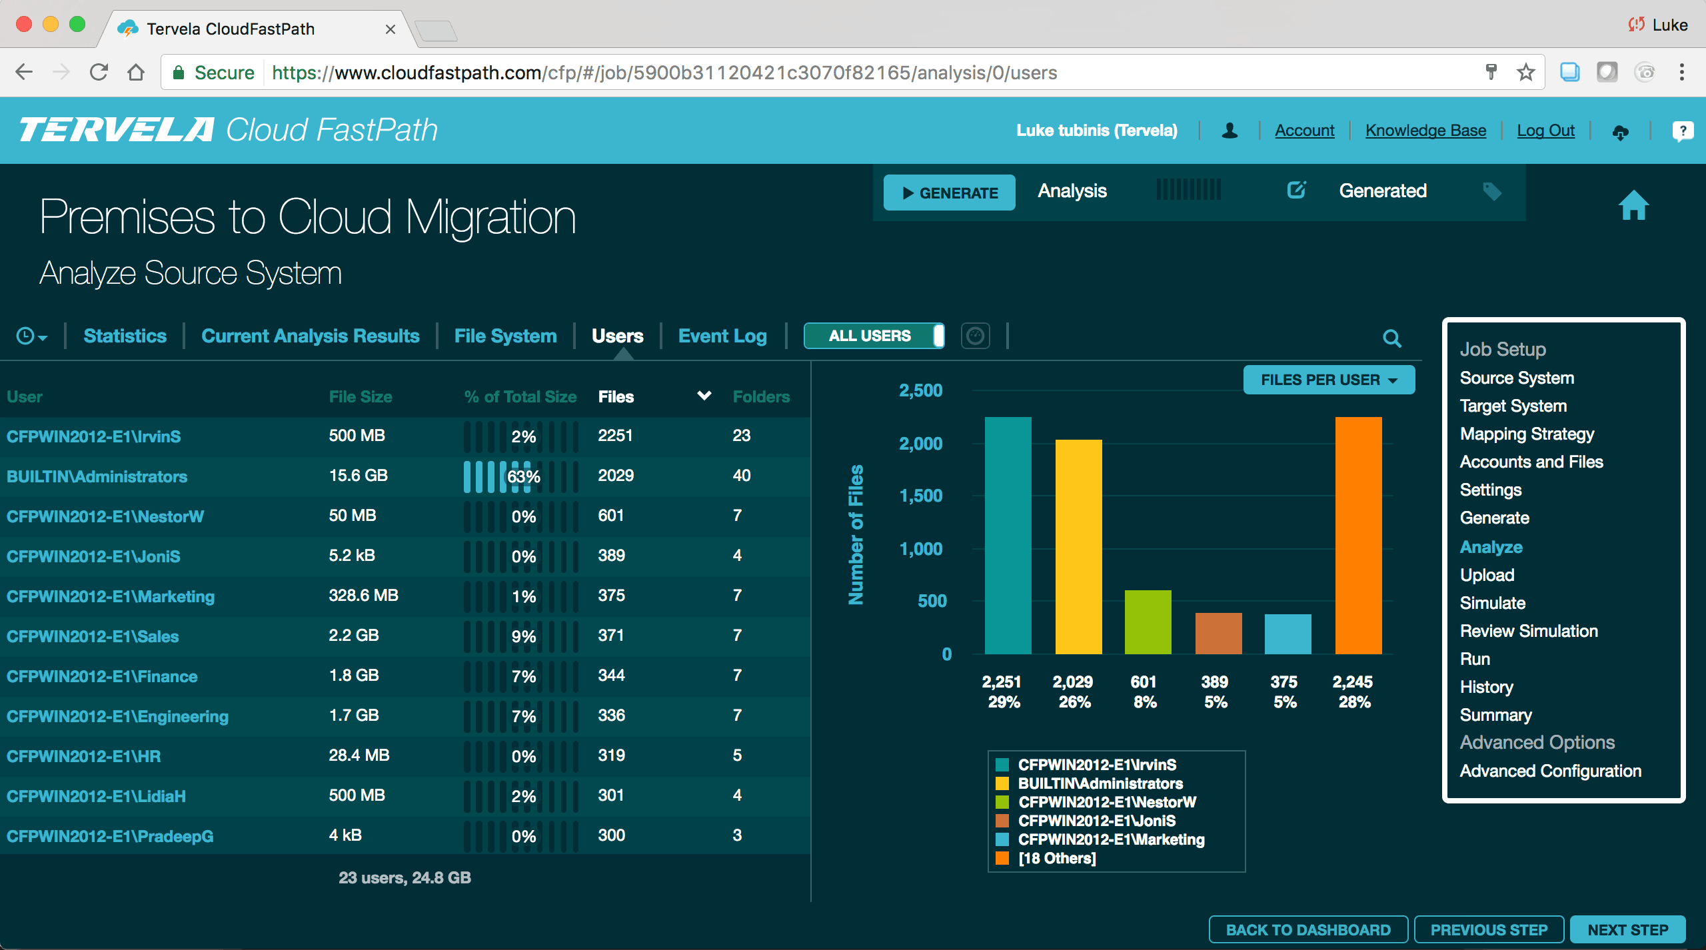Click the GENERATE button
Image resolution: width=1706 pixels, height=950 pixels.
point(949,193)
